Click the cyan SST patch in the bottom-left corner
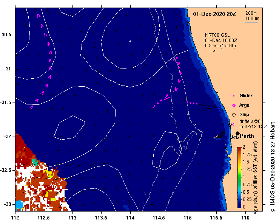The width and height of the screenshot is (279, 224). click(x=19, y=205)
